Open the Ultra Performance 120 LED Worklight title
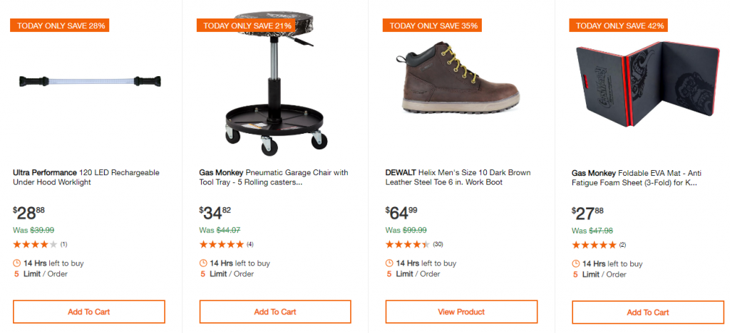The image size is (730, 333). pyautogui.click(x=86, y=177)
